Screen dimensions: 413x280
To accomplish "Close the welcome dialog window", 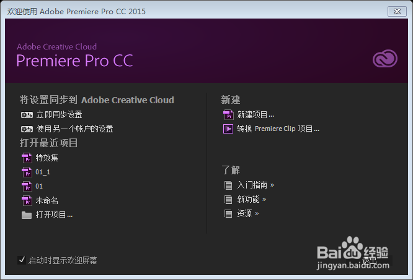I will pyautogui.click(x=397, y=12).
